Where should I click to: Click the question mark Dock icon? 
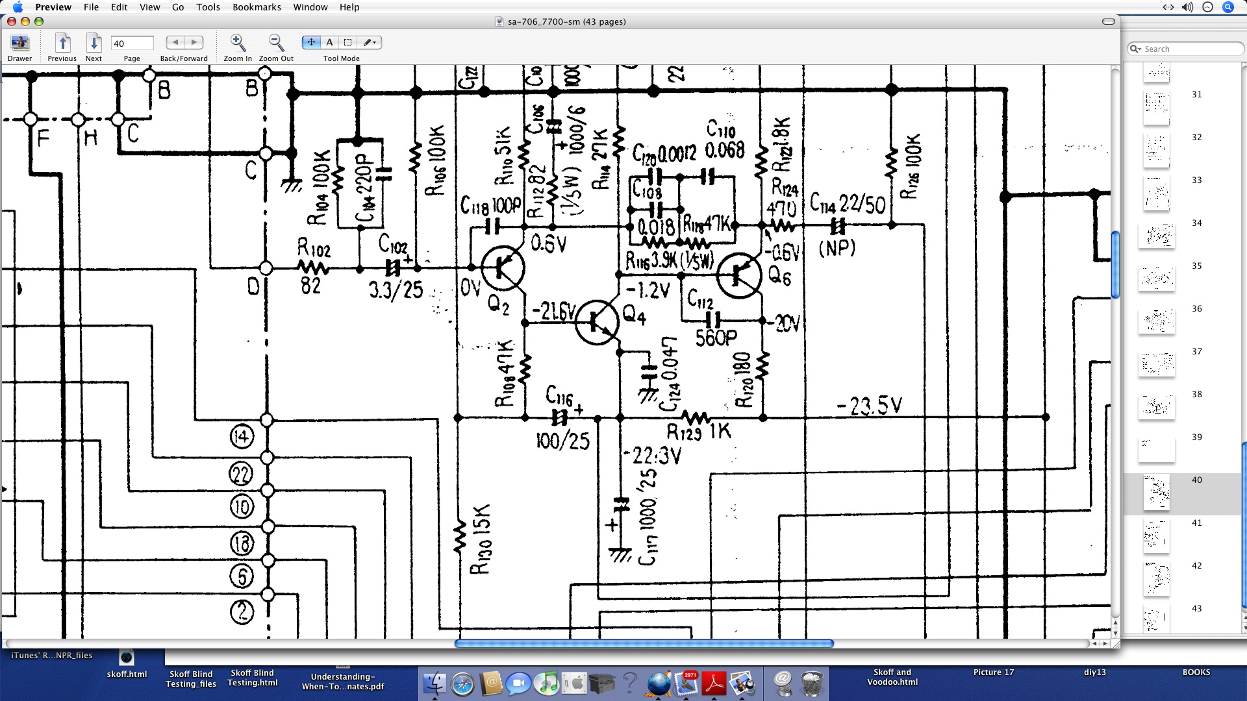click(629, 683)
